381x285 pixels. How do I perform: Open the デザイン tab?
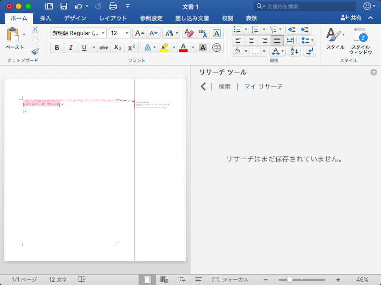point(75,18)
